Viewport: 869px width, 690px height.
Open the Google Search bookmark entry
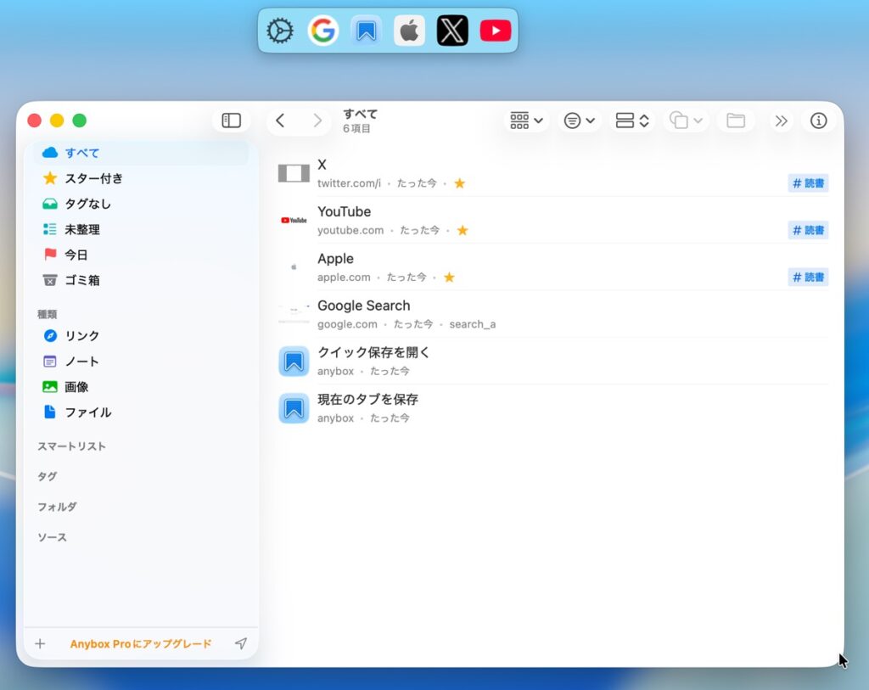[363, 306]
